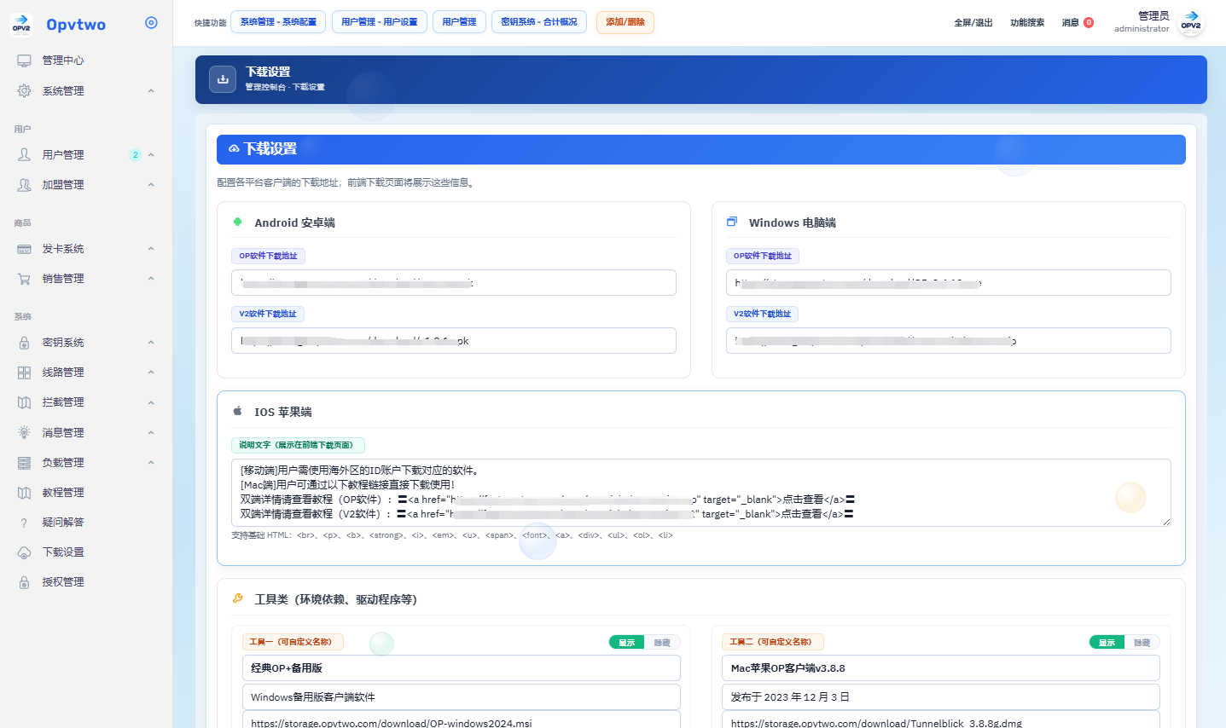Viewport: 1226px width, 728px height.
Task: Select 隐藏 for 工具二
Action: click(x=1142, y=642)
